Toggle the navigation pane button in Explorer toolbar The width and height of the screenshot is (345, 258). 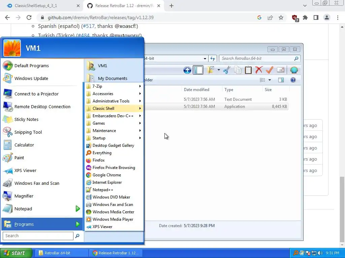point(198,70)
